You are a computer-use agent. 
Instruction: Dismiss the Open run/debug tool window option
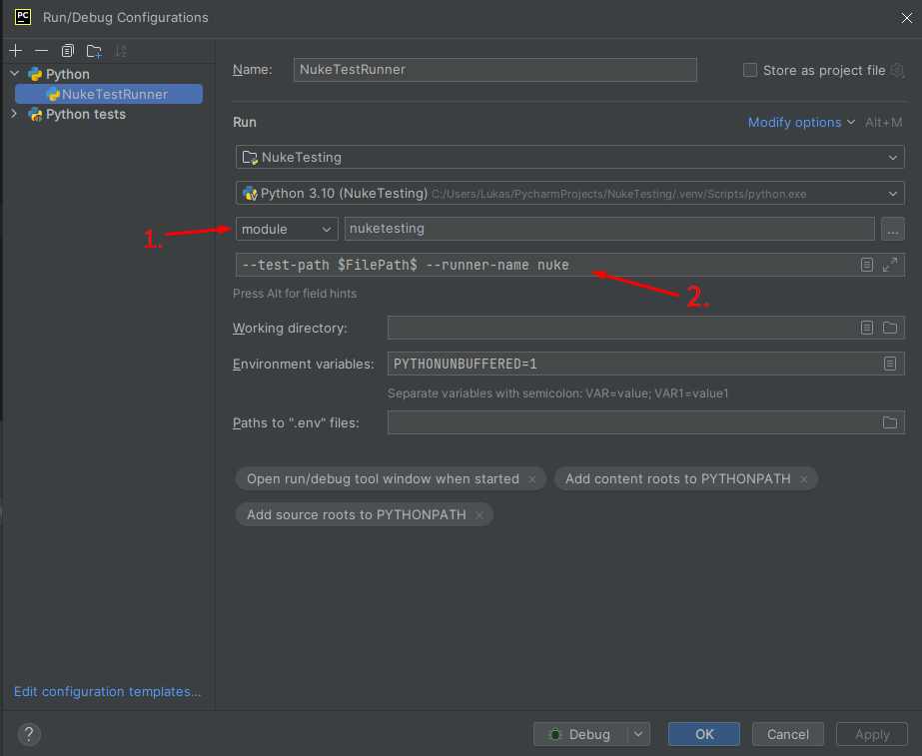coord(532,478)
